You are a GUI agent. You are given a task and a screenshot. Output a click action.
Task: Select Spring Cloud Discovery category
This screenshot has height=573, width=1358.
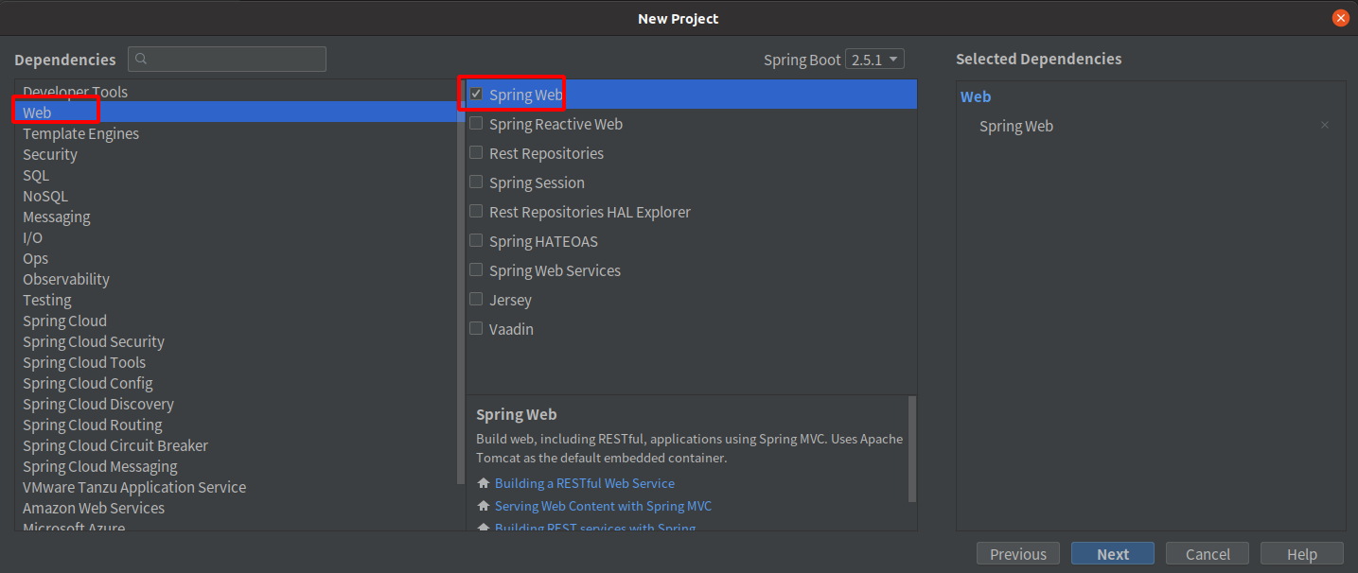click(235, 404)
